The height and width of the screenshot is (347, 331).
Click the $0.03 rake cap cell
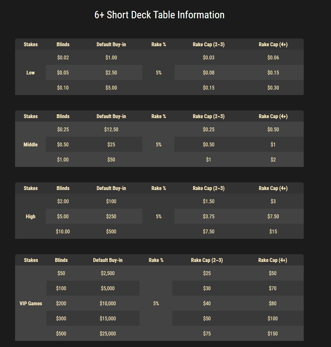(208, 58)
